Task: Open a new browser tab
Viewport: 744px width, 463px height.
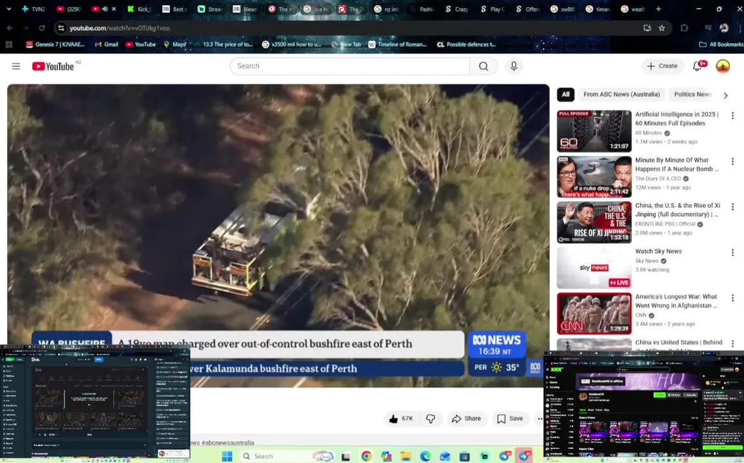Action: pyautogui.click(x=658, y=9)
